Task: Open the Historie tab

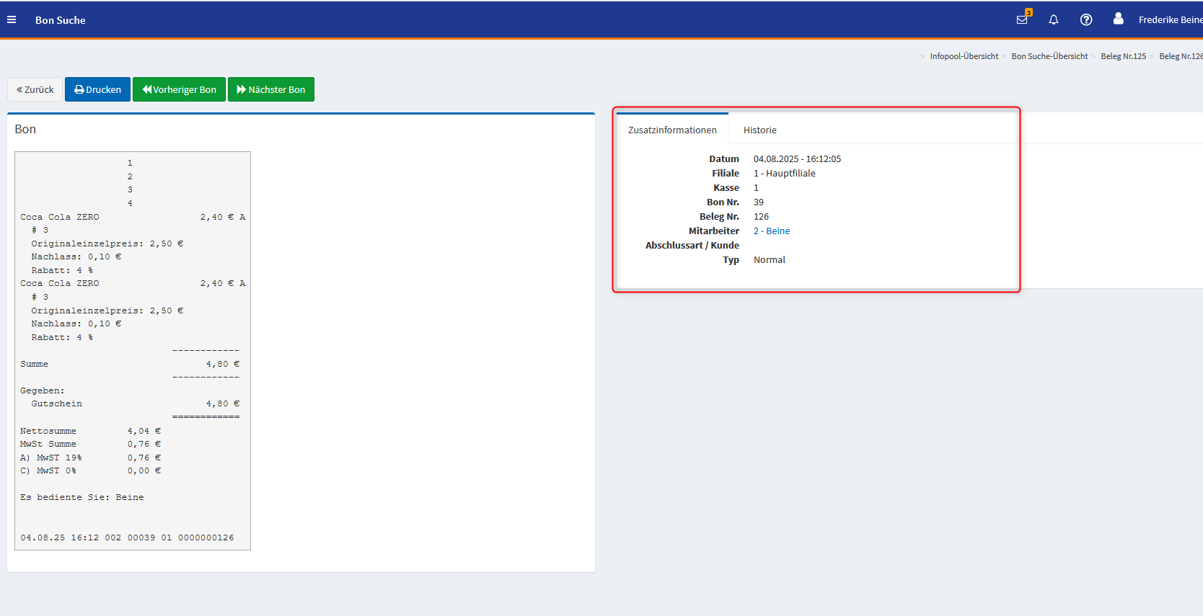Action: (759, 130)
